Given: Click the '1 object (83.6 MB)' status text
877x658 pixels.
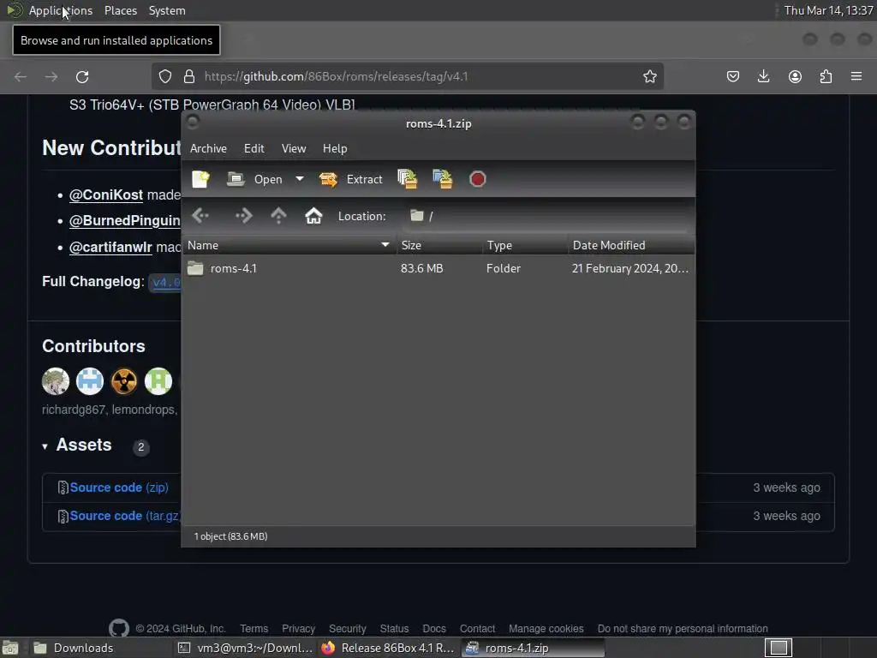Looking at the screenshot, I should tap(230, 536).
